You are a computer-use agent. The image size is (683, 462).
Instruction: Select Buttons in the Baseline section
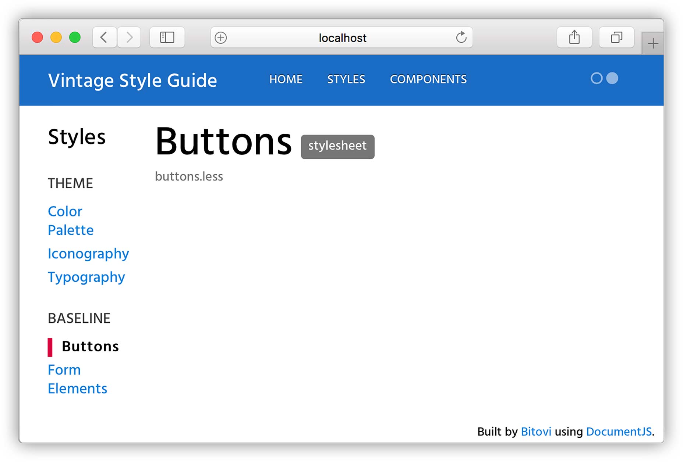90,347
